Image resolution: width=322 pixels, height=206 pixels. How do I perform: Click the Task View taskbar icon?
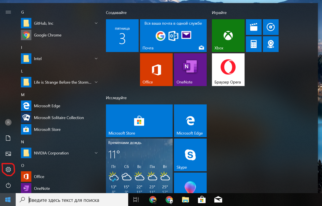[136, 200]
